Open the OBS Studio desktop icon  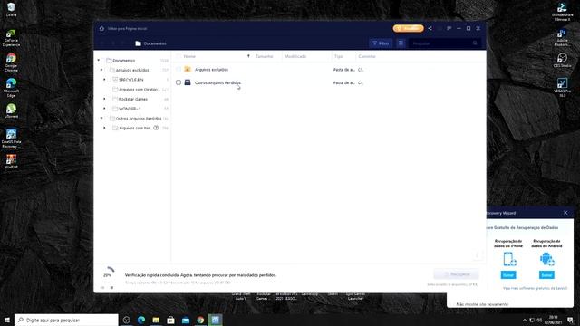[562, 60]
